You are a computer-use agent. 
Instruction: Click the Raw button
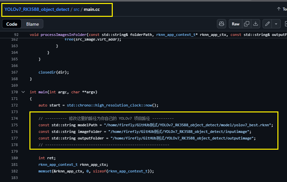235,24
